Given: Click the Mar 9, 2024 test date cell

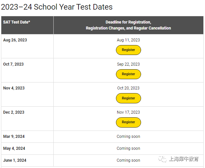Looking at the screenshot, I should 27,137.
